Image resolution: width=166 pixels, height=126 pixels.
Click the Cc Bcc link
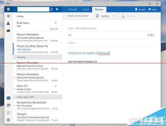click(x=151, y=35)
